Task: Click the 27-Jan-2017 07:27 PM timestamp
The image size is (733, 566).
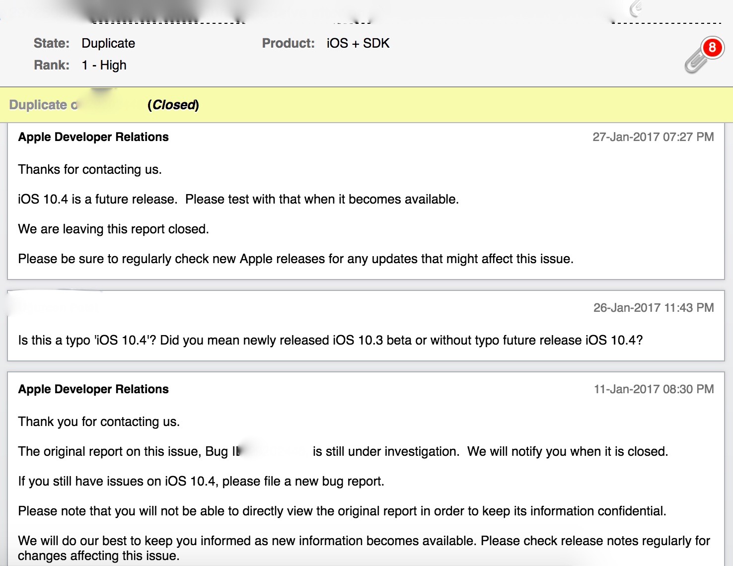Action: [x=653, y=137]
